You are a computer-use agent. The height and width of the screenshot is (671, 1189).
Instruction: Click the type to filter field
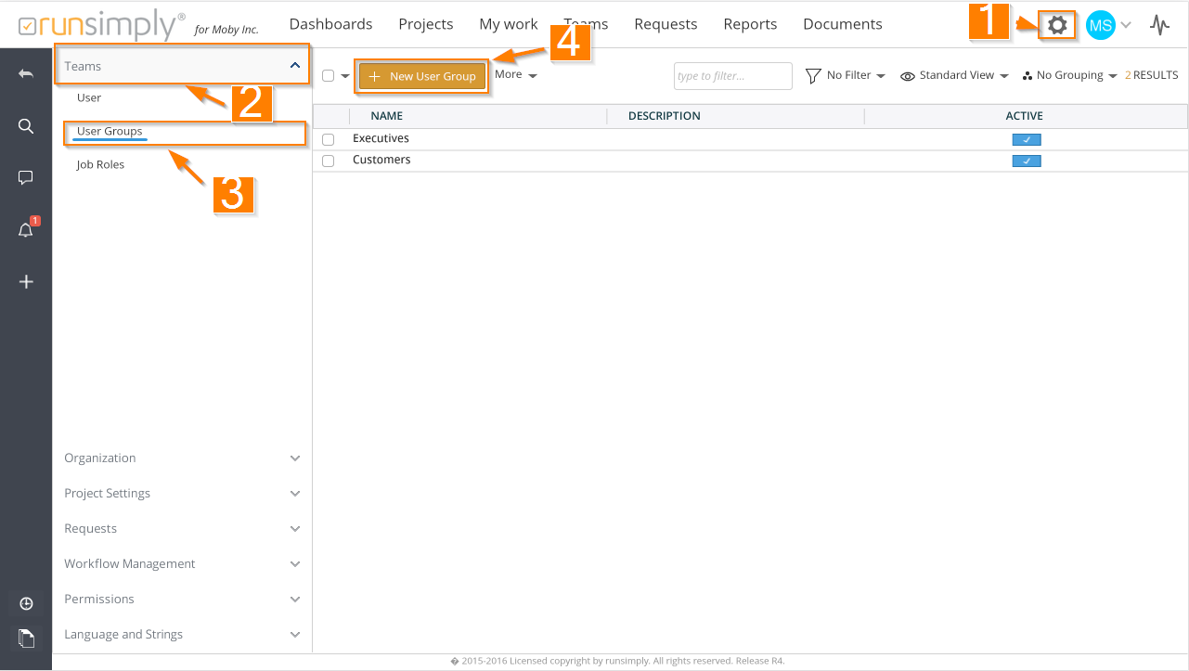click(x=732, y=76)
